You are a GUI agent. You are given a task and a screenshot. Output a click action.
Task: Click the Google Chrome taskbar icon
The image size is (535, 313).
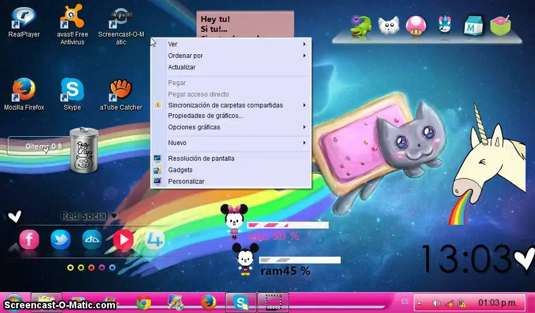(x=144, y=303)
